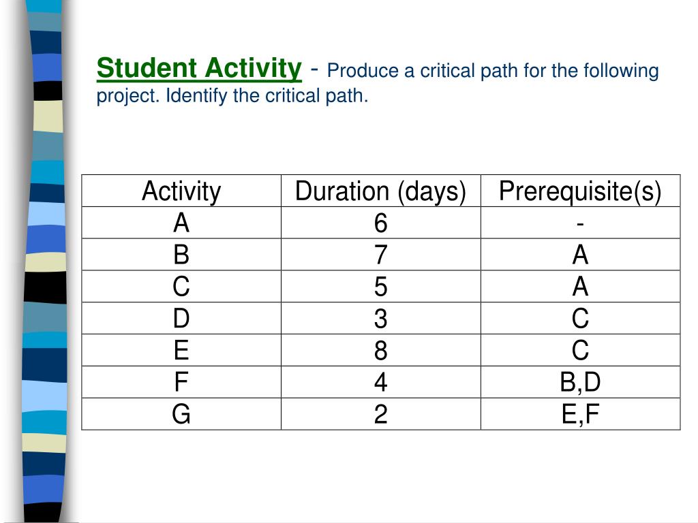The image size is (698, 523).
Task: Click the prerequisite cell showing B,D
Action: pyautogui.click(x=581, y=382)
